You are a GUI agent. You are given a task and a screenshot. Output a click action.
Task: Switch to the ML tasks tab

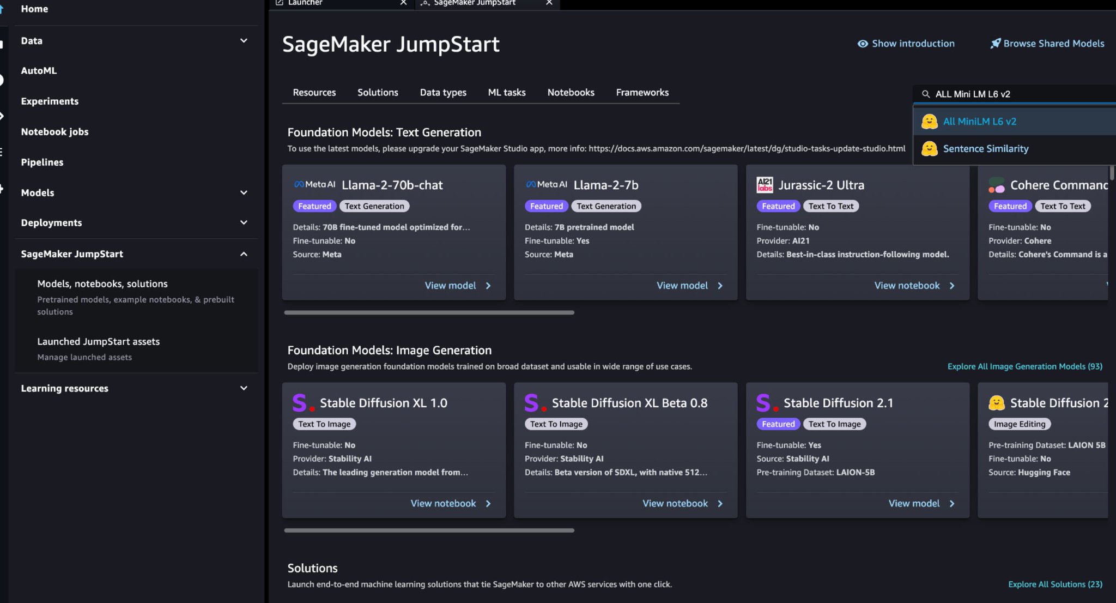(507, 93)
